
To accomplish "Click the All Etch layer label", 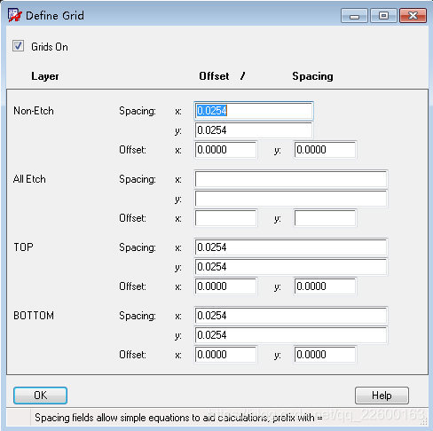I will click(29, 179).
